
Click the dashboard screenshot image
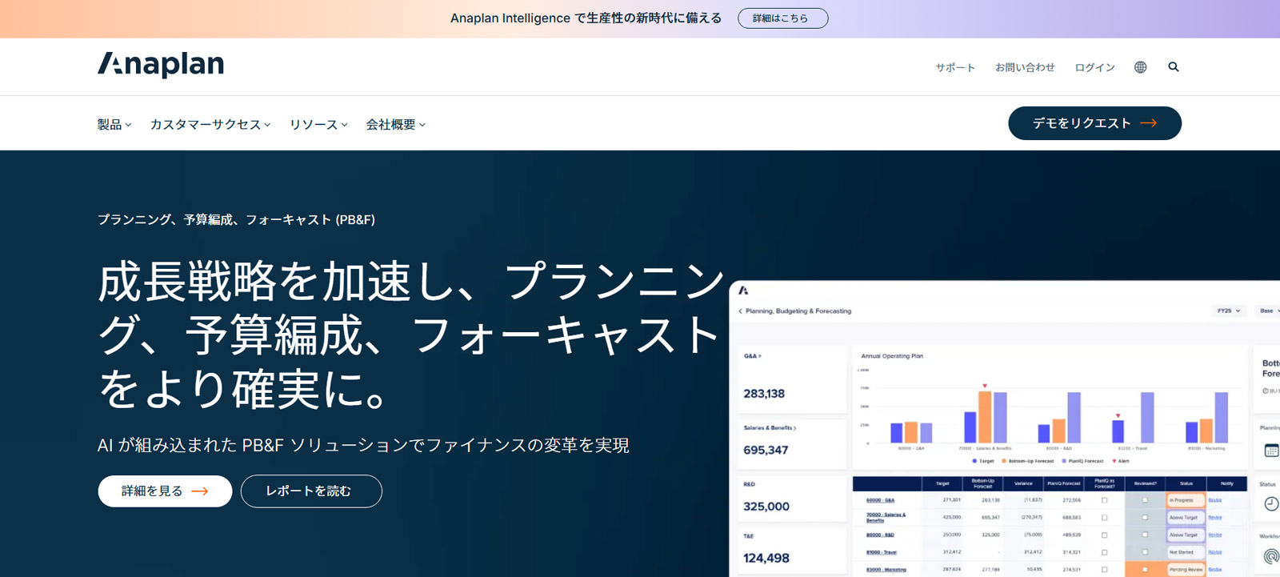tap(1005, 429)
